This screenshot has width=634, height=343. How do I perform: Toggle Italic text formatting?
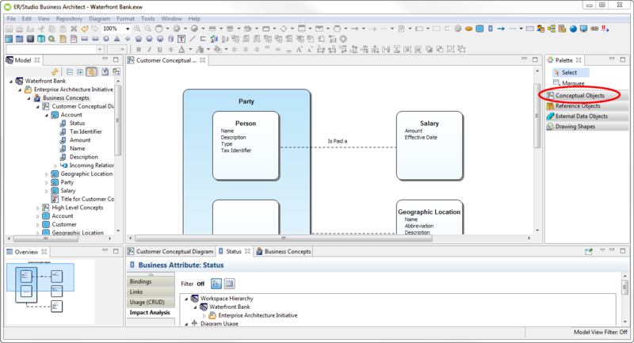click(x=149, y=49)
